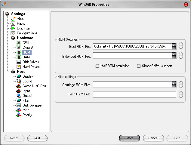The image size is (191, 145).
Task: Click the ROM chip icon
Action: 19,52
